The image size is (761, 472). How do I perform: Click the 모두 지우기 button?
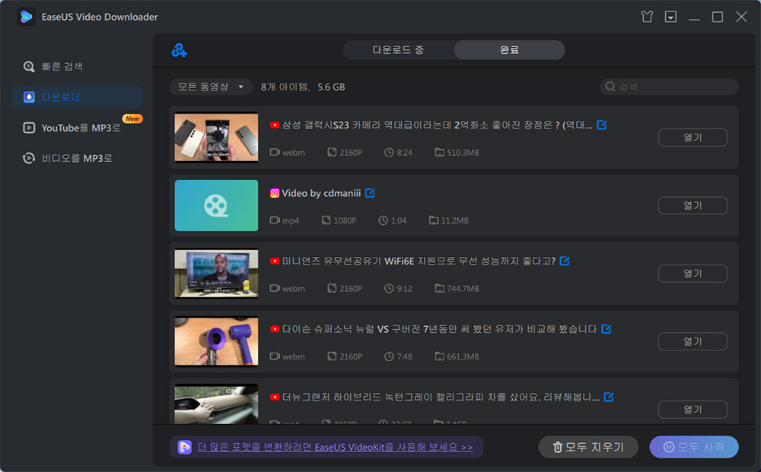588,447
